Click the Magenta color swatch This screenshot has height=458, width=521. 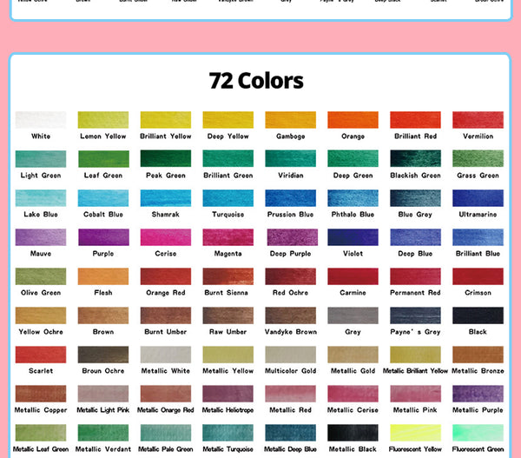pos(228,237)
